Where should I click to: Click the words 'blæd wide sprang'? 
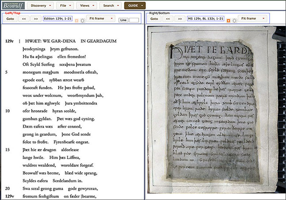pos(81,173)
